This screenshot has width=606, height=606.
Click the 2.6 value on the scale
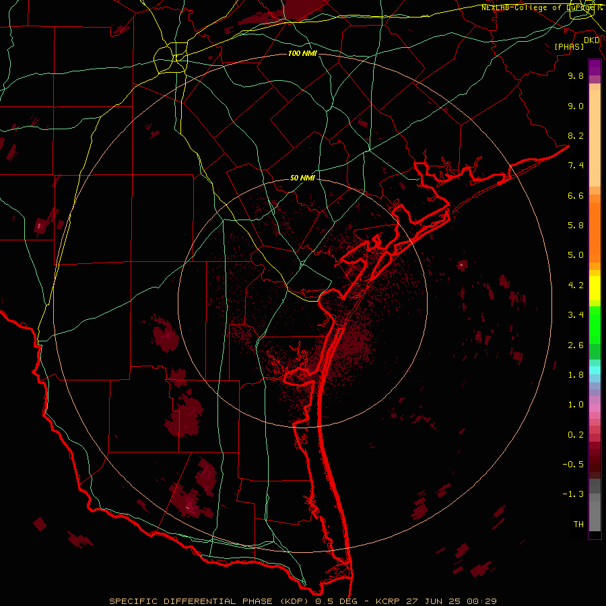(x=576, y=345)
